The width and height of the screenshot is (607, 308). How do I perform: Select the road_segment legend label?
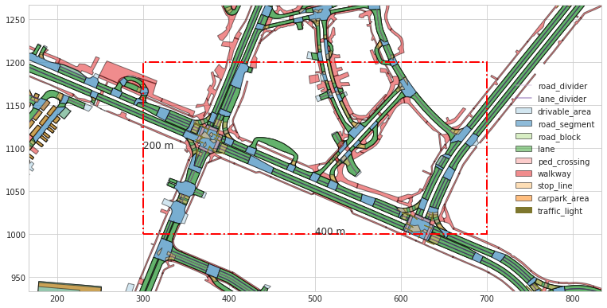[566, 124]
